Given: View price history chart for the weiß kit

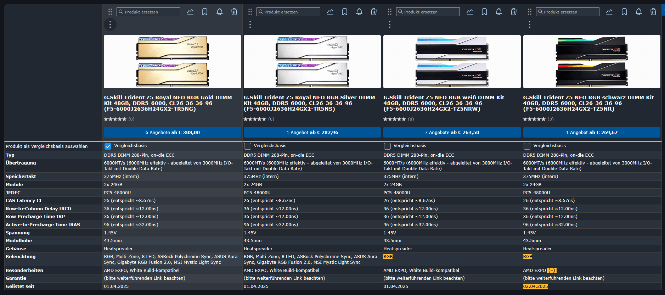Looking at the screenshot, I should 470,12.
